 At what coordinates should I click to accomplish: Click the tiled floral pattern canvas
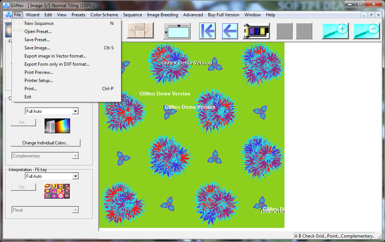(x=192, y=135)
